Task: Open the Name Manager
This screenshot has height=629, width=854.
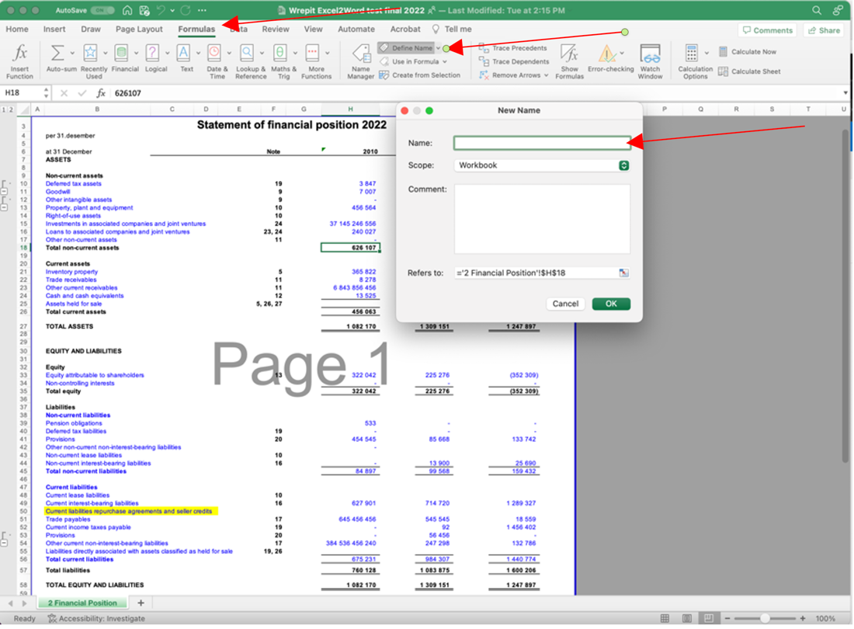Action: click(360, 61)
